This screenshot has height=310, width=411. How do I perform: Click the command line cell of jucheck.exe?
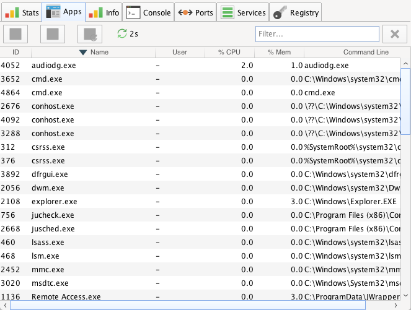tap(352, 215)
